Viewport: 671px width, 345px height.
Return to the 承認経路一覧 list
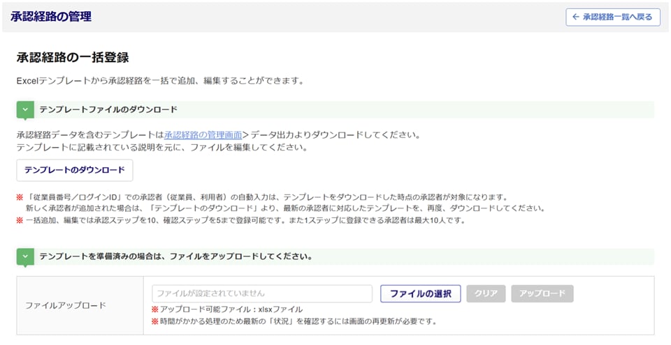point(613,17)
